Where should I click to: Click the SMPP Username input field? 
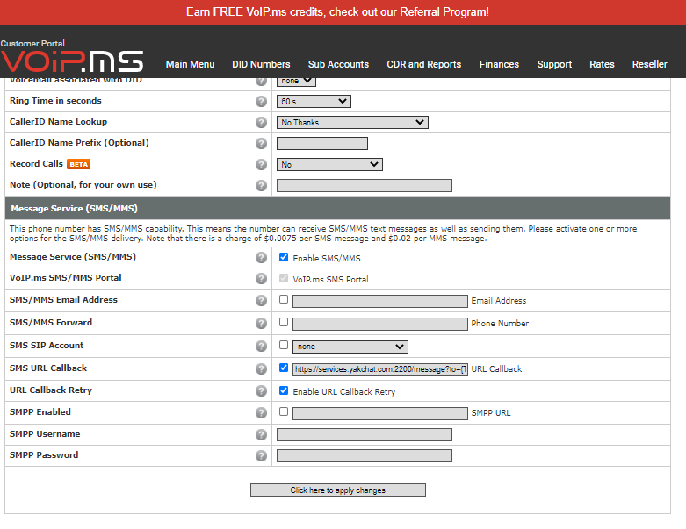point(364,435)
